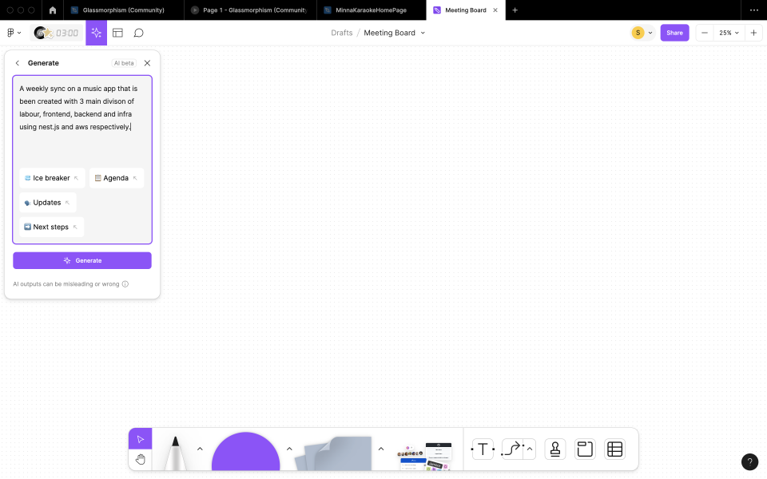The image size is (767, 479).
Task: Click the 03:00 timer in the toolbar
Action: point(56,33)
